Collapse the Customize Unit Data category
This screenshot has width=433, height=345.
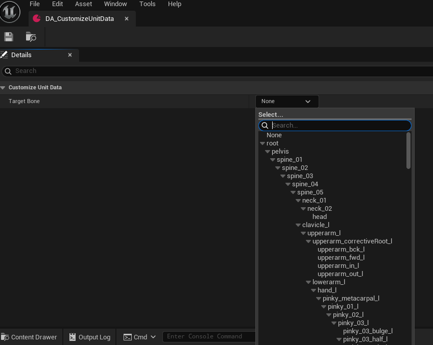point(3,88)
